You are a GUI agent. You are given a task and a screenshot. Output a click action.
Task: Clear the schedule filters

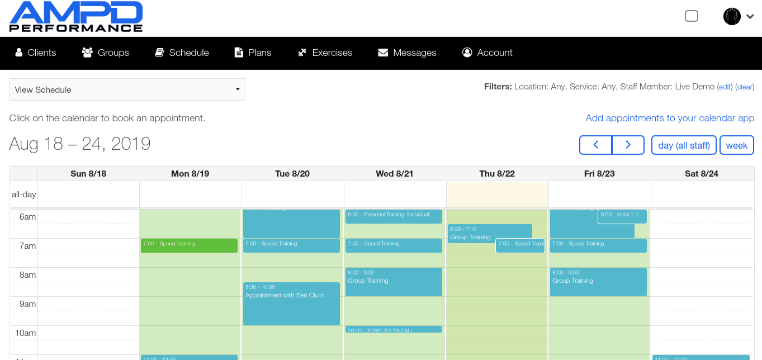745,87
